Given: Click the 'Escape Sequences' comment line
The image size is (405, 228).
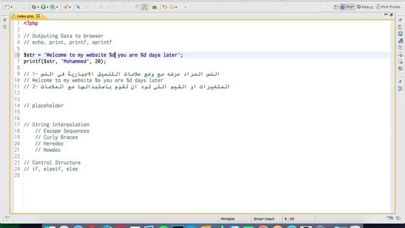Looking at the screenshot, I should [62, 131].
